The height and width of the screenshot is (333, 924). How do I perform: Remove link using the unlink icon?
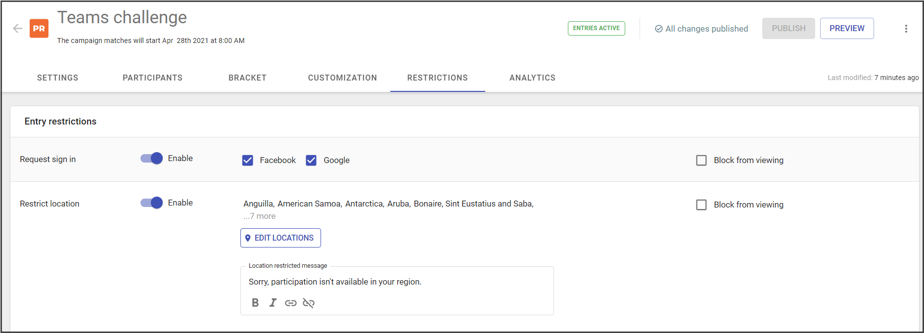[309, 303]
